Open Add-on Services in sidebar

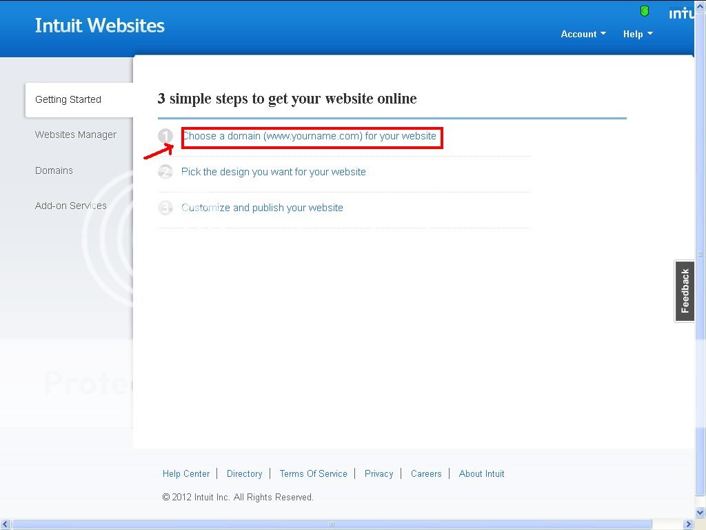[71, 206]
